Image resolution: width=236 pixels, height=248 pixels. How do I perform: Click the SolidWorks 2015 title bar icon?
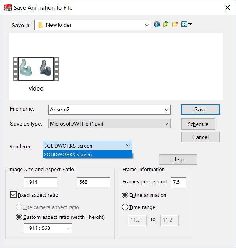pos(8,7)
